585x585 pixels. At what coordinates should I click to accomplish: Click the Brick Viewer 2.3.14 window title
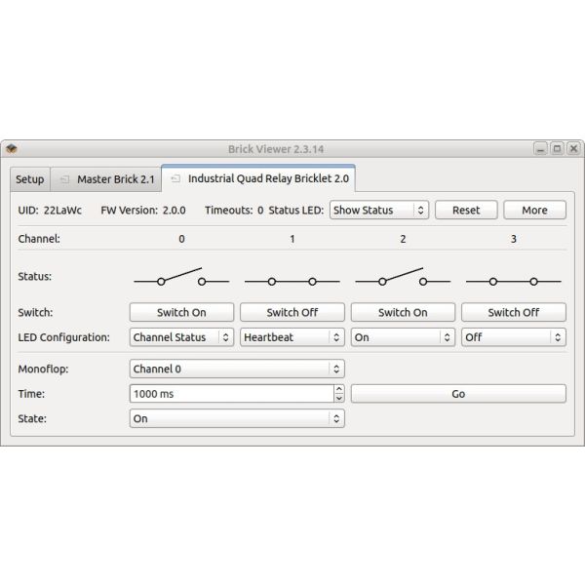(x=276, y=149)
